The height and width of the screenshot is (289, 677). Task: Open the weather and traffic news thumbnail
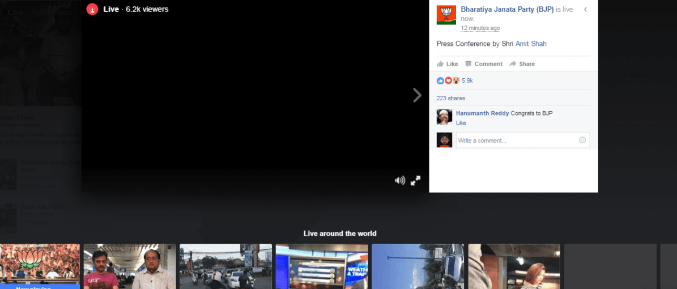[x=322, y=266]
